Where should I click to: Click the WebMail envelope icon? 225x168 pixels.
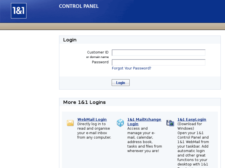point(70,123)
